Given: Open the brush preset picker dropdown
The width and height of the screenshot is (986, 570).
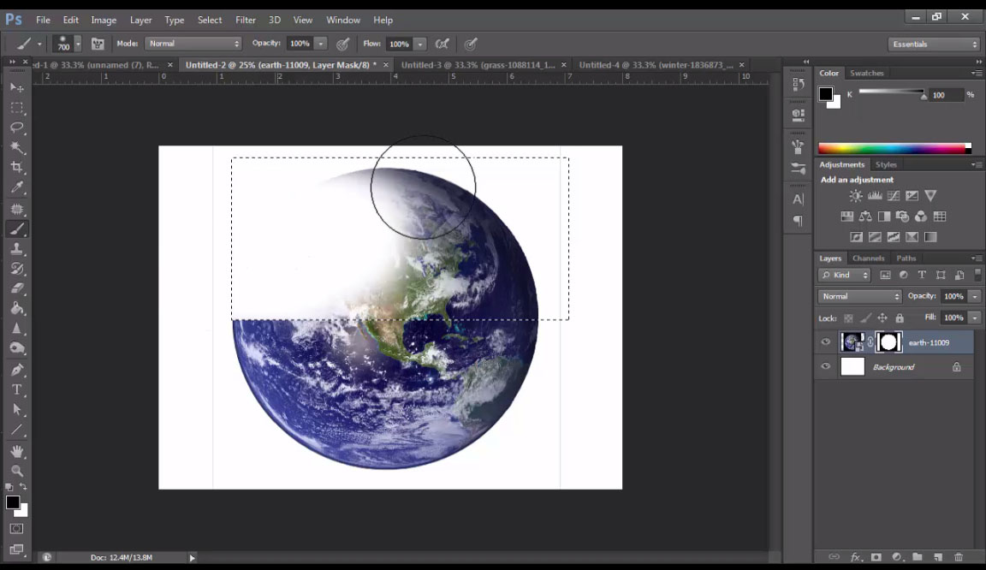Looking at the screenshot, I should pyautogui.click(x=78, y=44).
